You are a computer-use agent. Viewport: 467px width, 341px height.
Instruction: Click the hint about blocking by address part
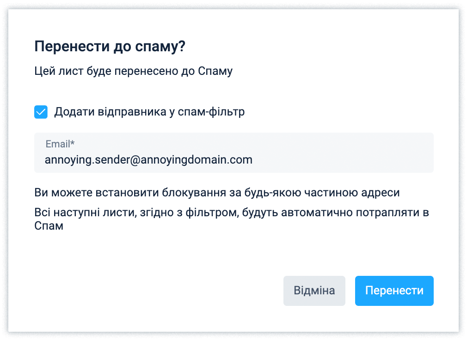[217, 193]
